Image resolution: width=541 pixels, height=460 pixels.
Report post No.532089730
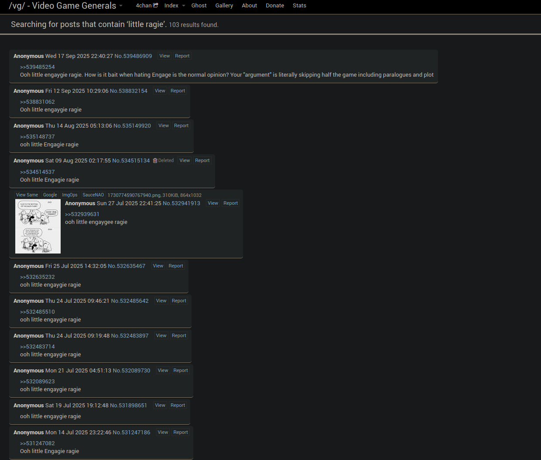point(181,370)
